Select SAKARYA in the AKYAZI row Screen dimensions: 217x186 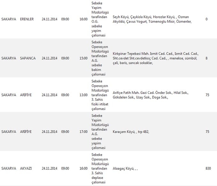[x=9, y=168]
